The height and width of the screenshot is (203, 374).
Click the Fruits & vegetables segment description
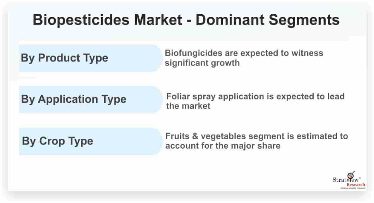pos(257,141)
